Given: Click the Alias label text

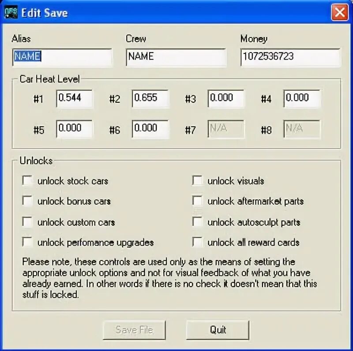Looking at the screenshot, I should (21, 39).
